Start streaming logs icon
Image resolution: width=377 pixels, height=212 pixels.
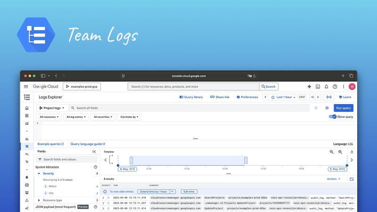329,97
